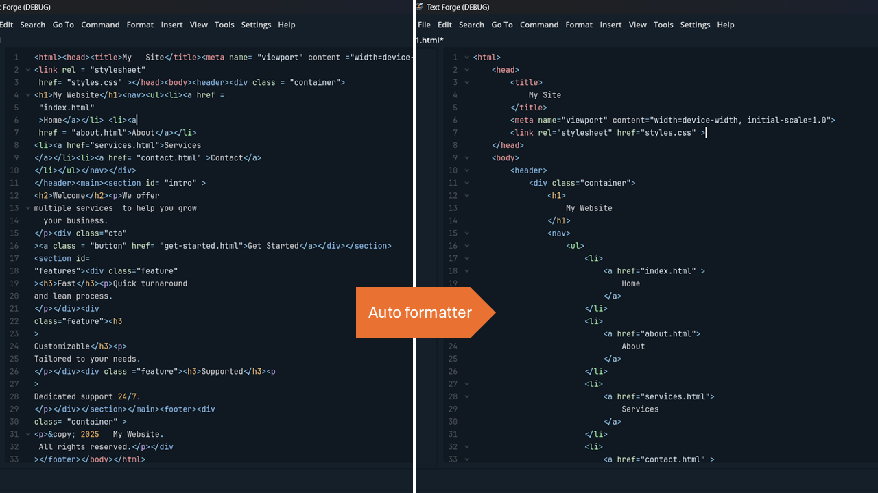The height and width of the screenshot is (493, 878).
Task: Click the meta viewport line in right editor
Action: click(672, 120)
